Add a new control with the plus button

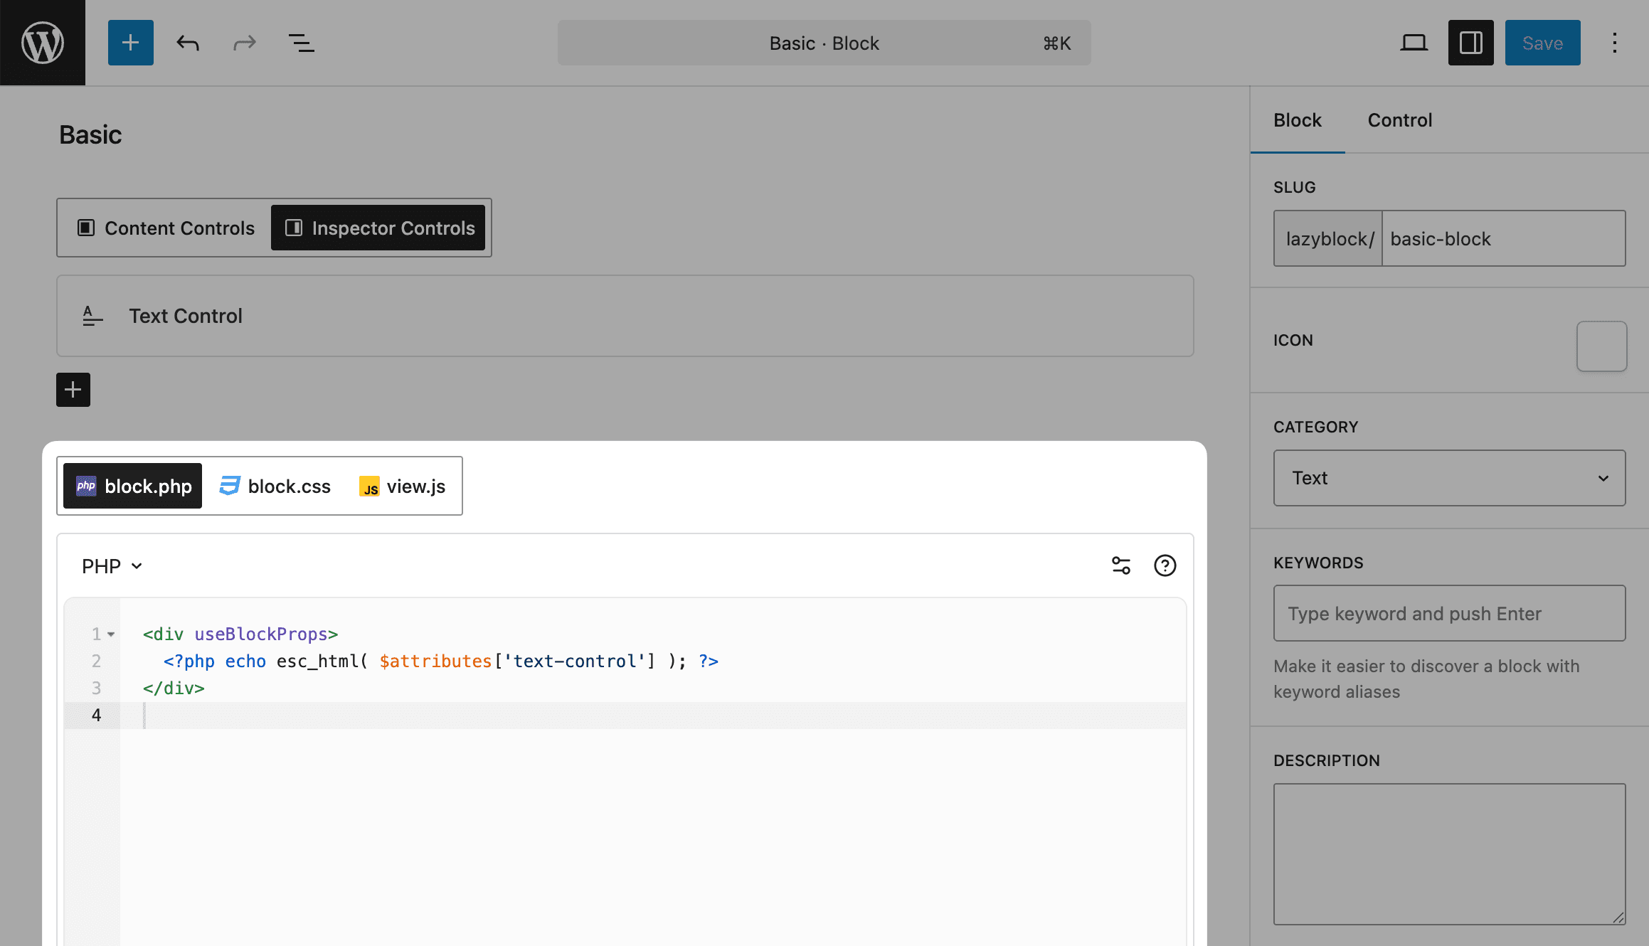point(73,390)
